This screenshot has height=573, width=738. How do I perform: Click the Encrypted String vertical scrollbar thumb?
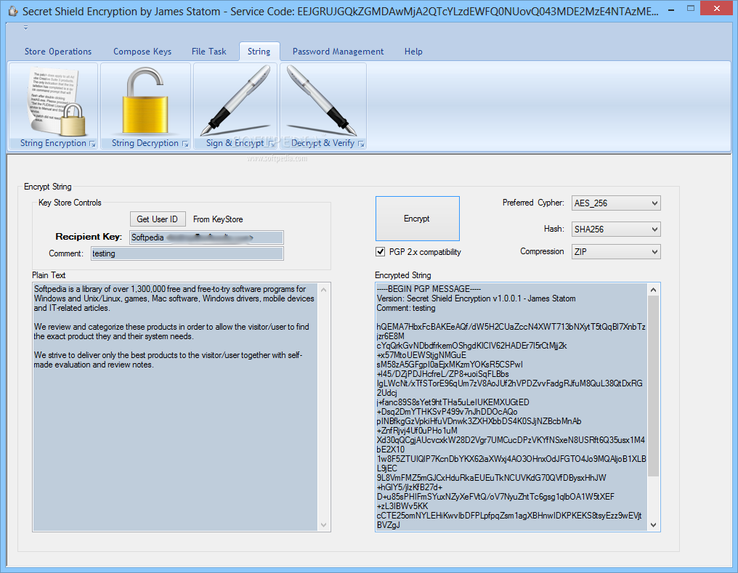tap(653, 386)
